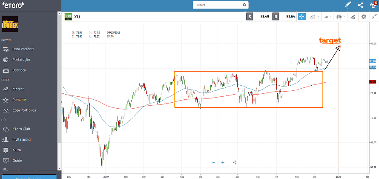Open the drawing tools icon
The width and height of the screenshot is (379, 179).
tap(352, 17)
